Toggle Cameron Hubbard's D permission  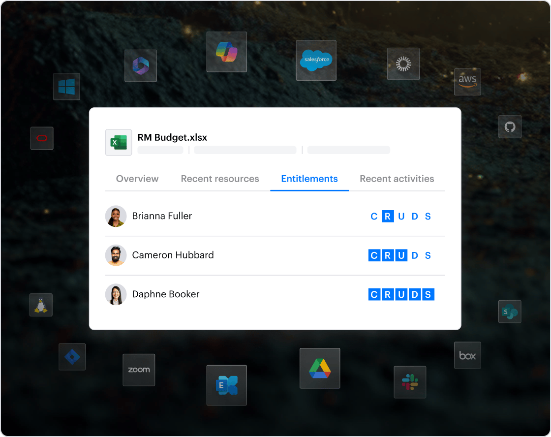[415, 255]
